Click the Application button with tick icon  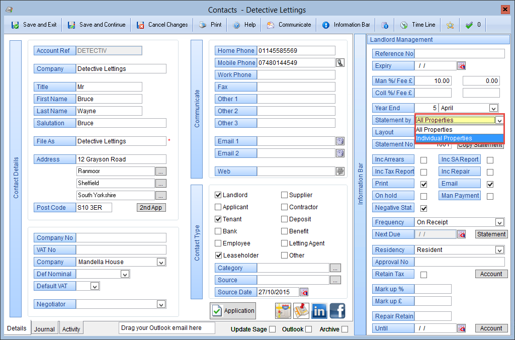coord(233,311)
